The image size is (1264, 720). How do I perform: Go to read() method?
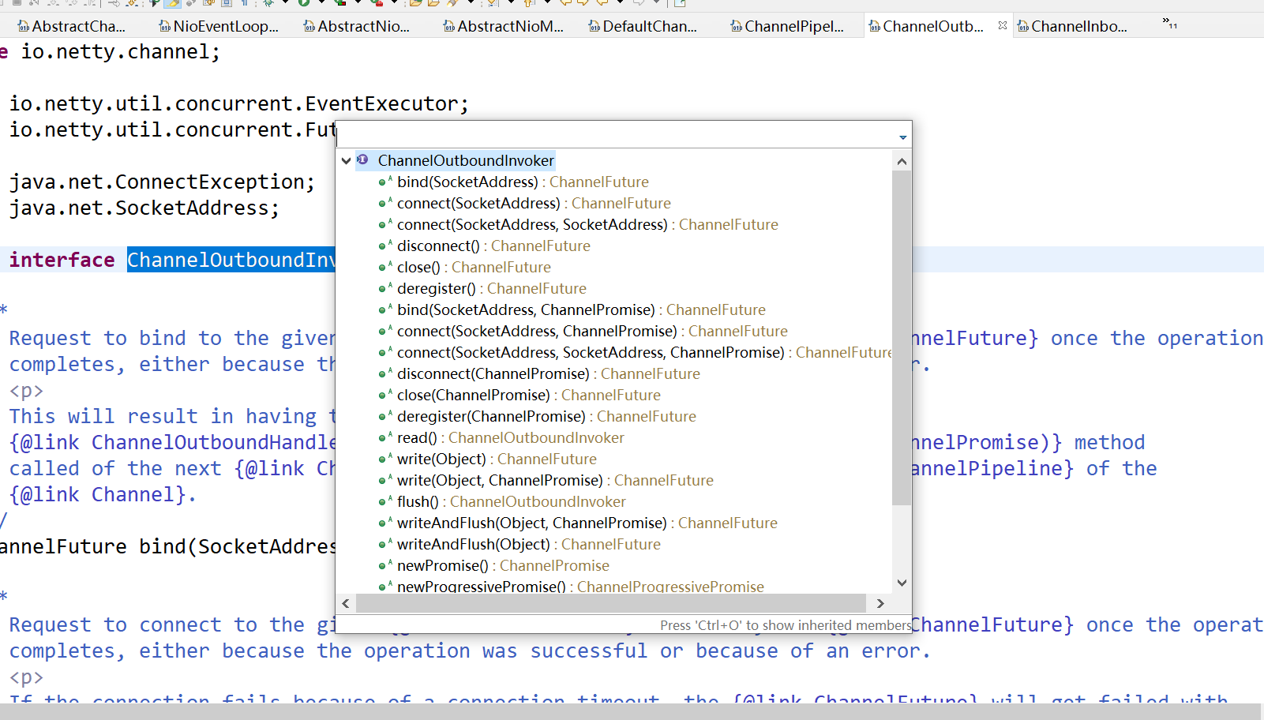(x=501, y=437)
